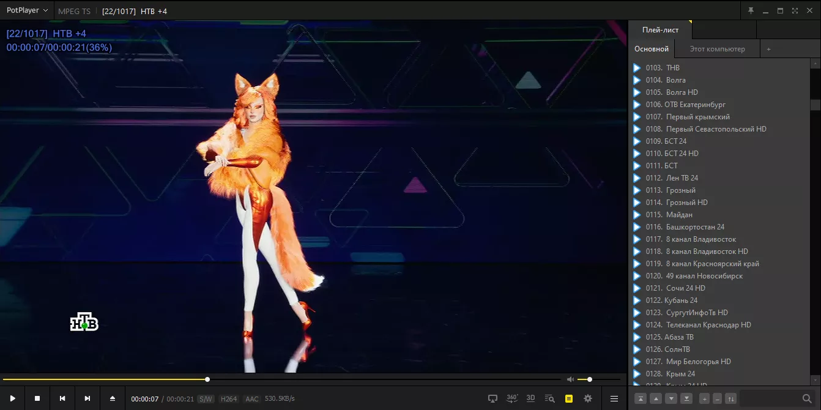Image resolution: width=821 pixels, height=410 pixels.
Task: Click the AAC audio codec label
Action: (x=252, y=399)
